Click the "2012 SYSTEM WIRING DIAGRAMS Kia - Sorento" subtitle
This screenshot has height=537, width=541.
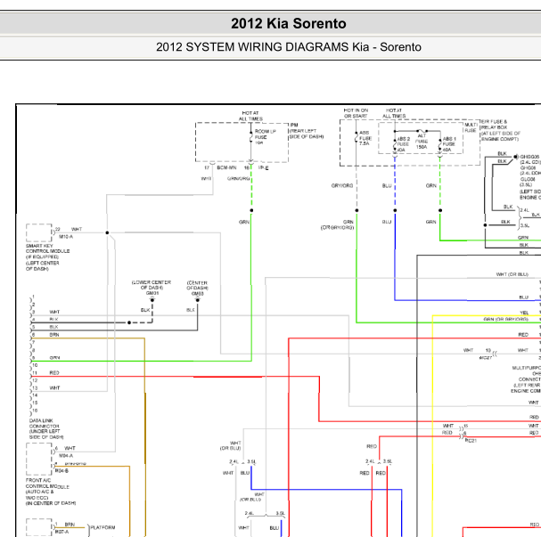(289, 47)
